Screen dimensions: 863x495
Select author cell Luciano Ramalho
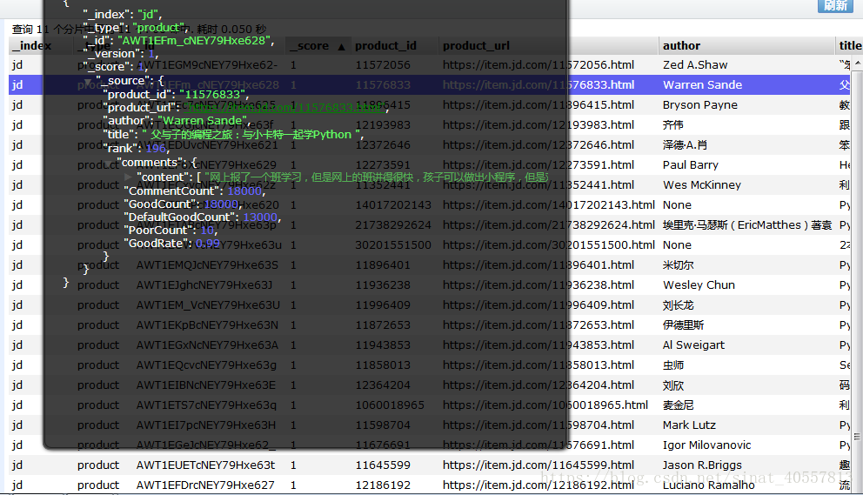point(708,485)
